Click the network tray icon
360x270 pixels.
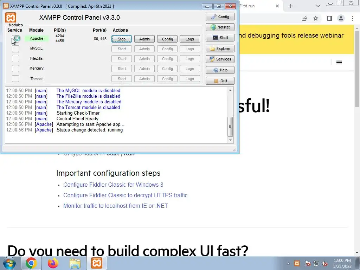tap(316, 263)
